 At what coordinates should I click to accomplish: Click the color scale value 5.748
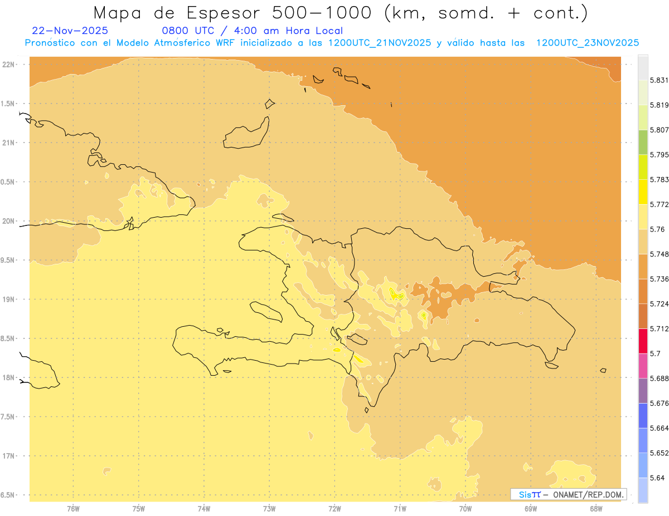[659, 254]
